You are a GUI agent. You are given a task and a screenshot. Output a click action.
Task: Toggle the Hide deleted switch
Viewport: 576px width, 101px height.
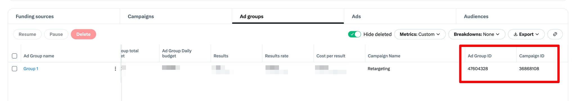coord(354,34)
